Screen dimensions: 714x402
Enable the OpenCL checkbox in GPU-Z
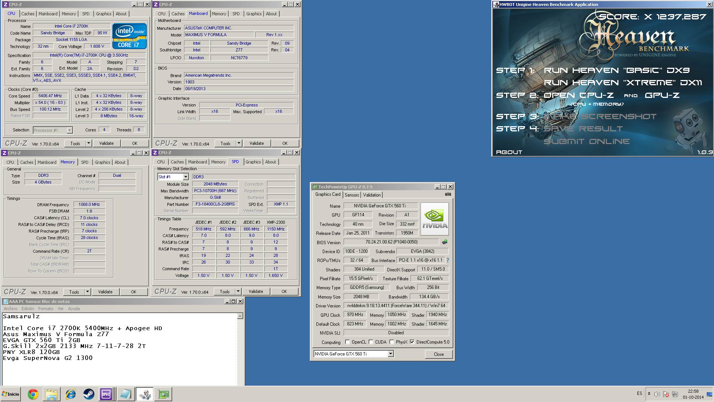[x=347, y=342]
